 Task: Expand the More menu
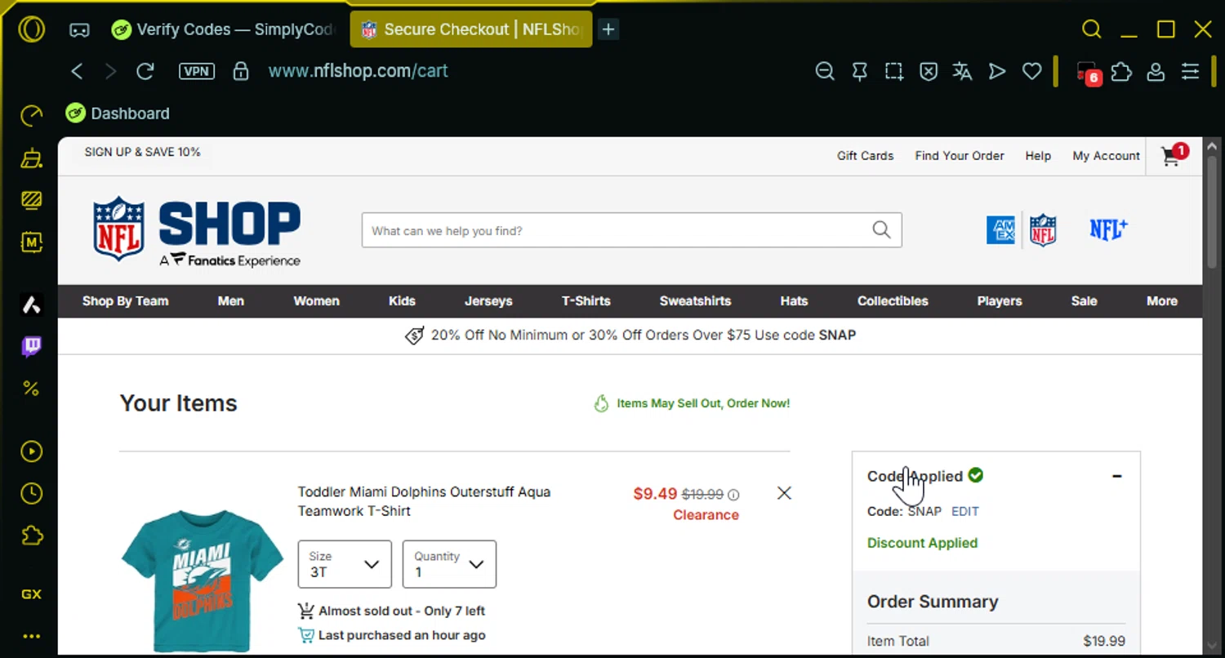(1162, 300)
